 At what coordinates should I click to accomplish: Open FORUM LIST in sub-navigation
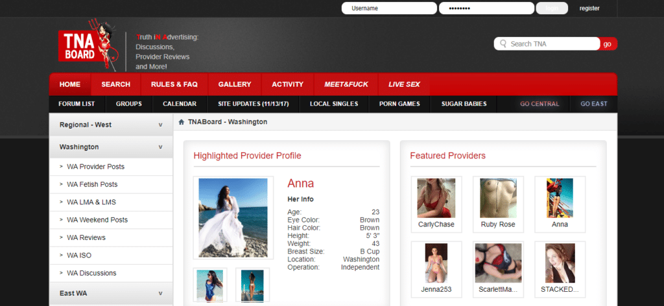pyautogui.click(x=77, y=104)
